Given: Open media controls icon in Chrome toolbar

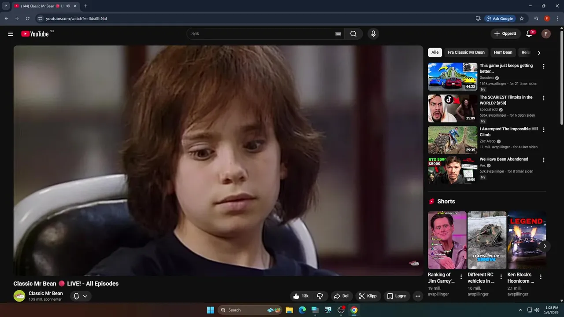Looking at the screenshot, I should click(536, 18).
